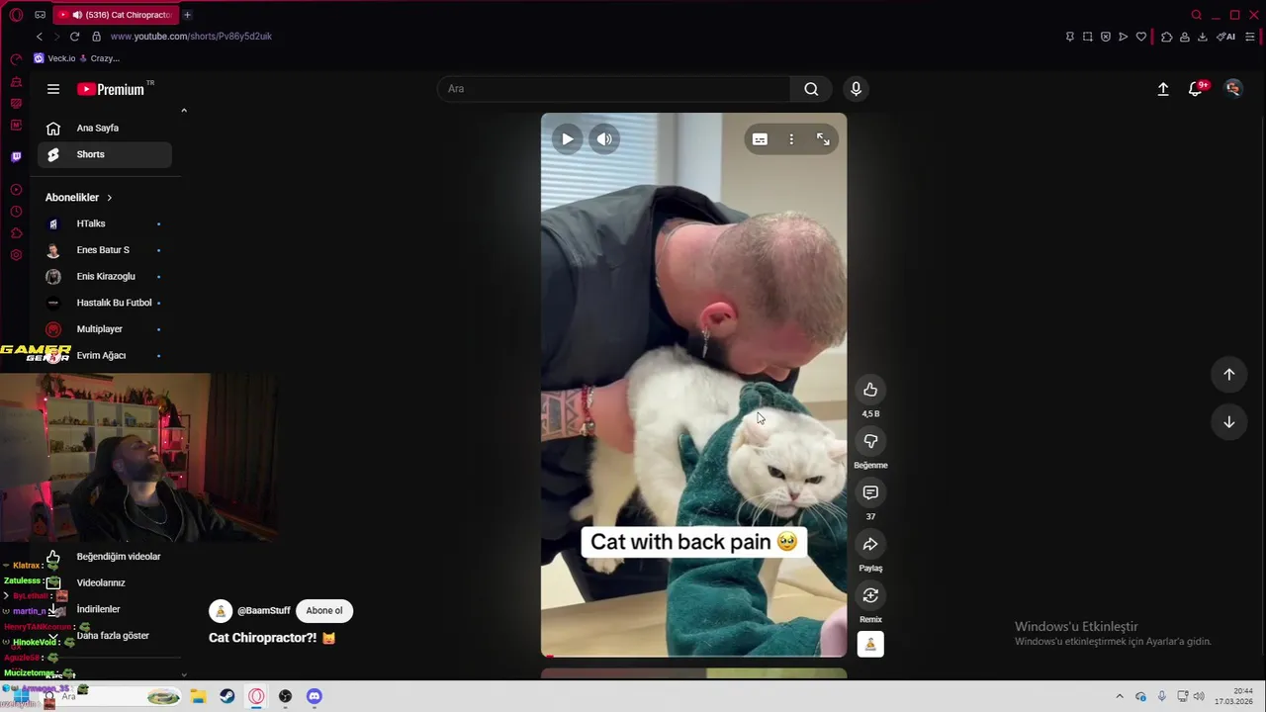1266x712 pixels.
Task: Take a snapshot with the toolbar icon
Action: point(1087,37)
